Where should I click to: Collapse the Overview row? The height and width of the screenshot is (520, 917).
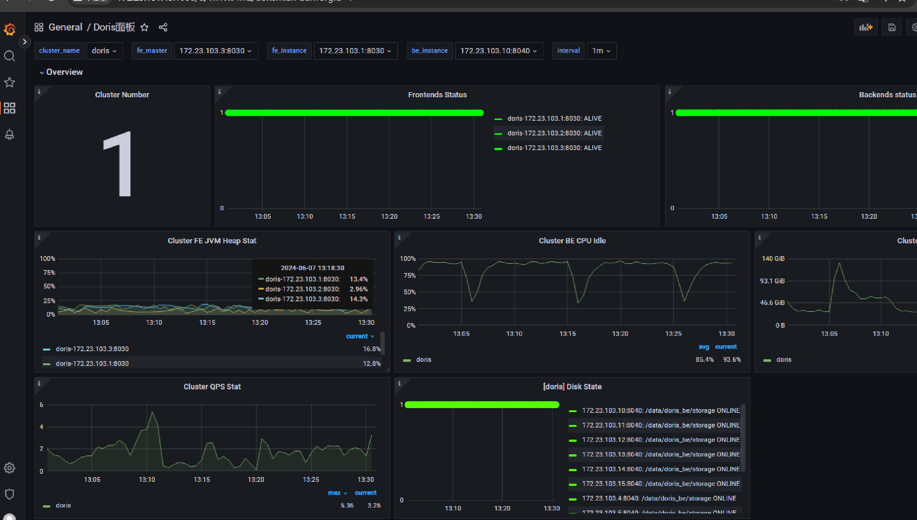coord(61,72)
